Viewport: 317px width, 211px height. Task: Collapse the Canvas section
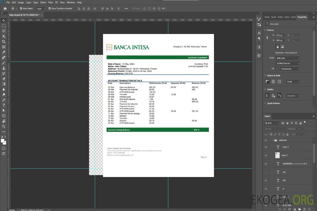(x=265, y=30)
